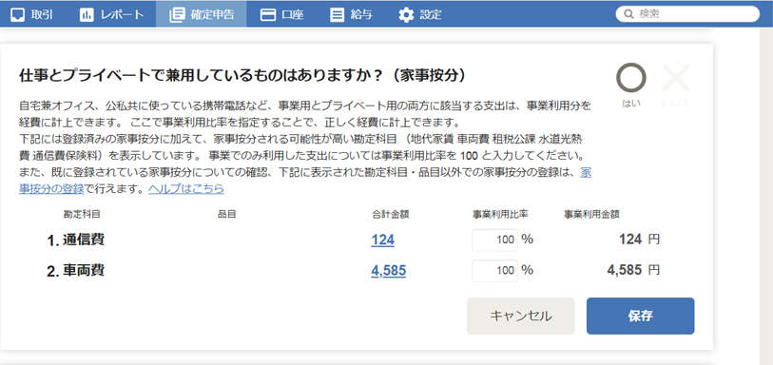Select the いいえ cross option
This screenshot has width=773, height=365.
[676, 78]
